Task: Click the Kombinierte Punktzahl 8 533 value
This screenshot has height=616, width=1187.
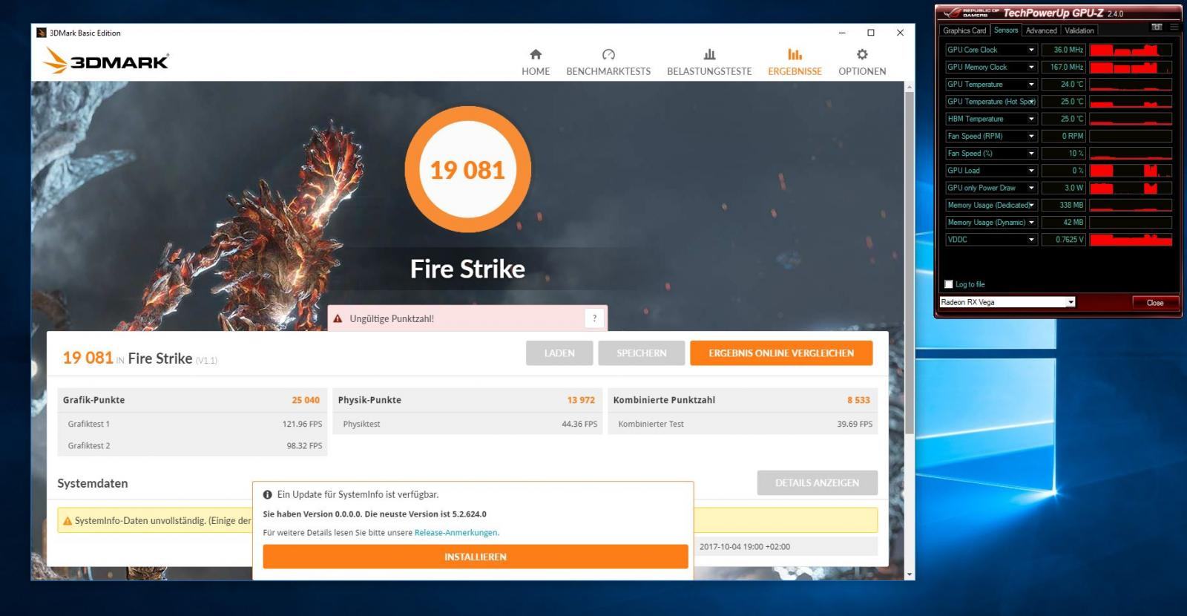Action: coord(858,400)
